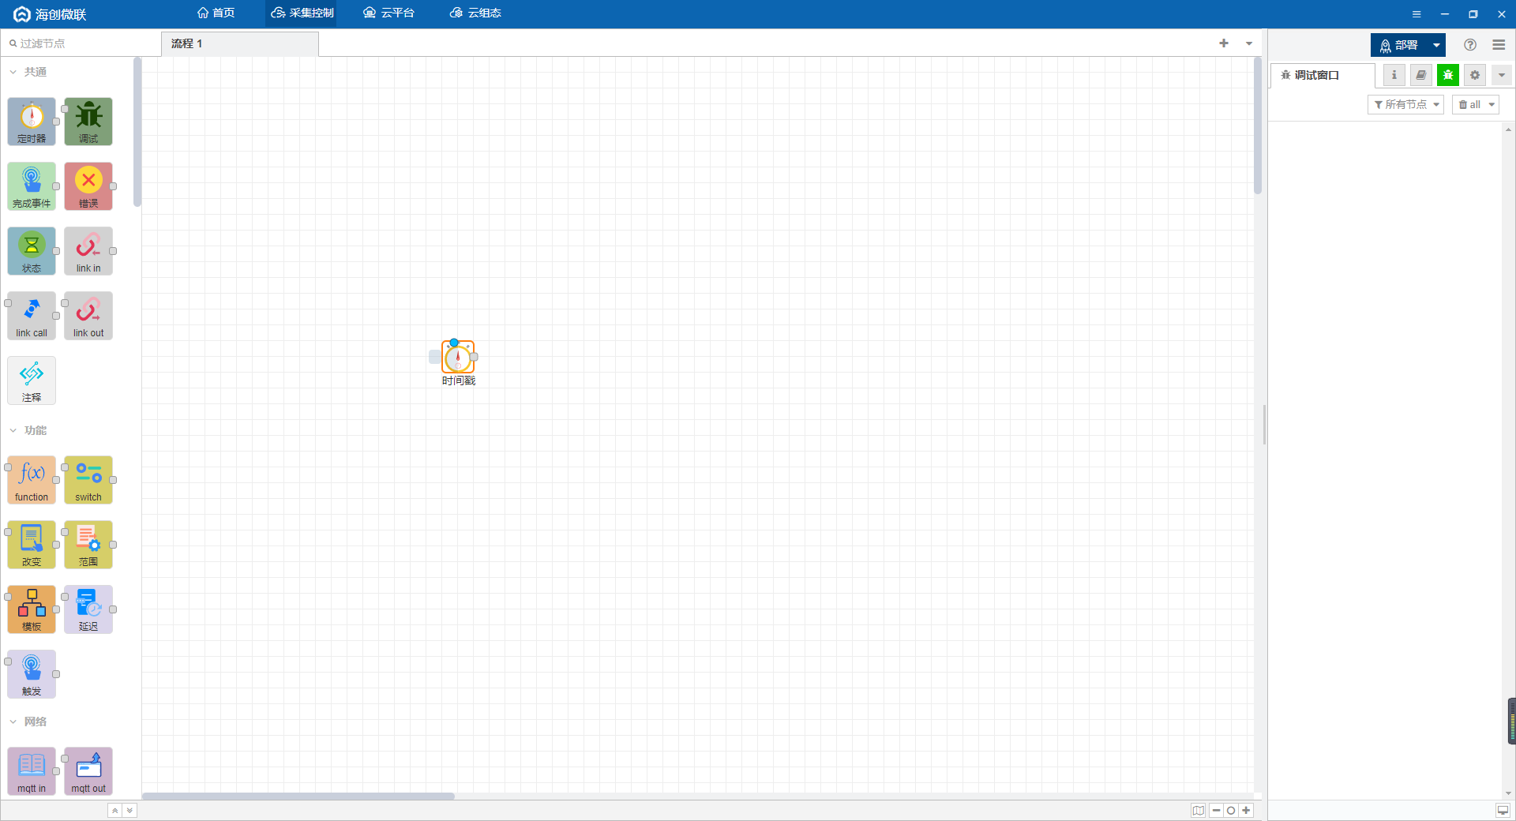The width and height of the screenshot is (1516, 821).
Task: Collapse the 功能 palette category
Action: point(28,430)
